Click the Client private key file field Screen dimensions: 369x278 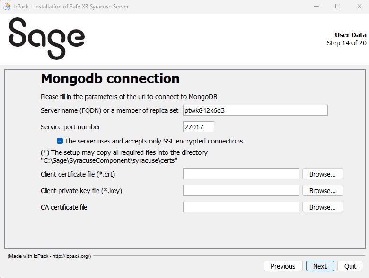(241, 191)
